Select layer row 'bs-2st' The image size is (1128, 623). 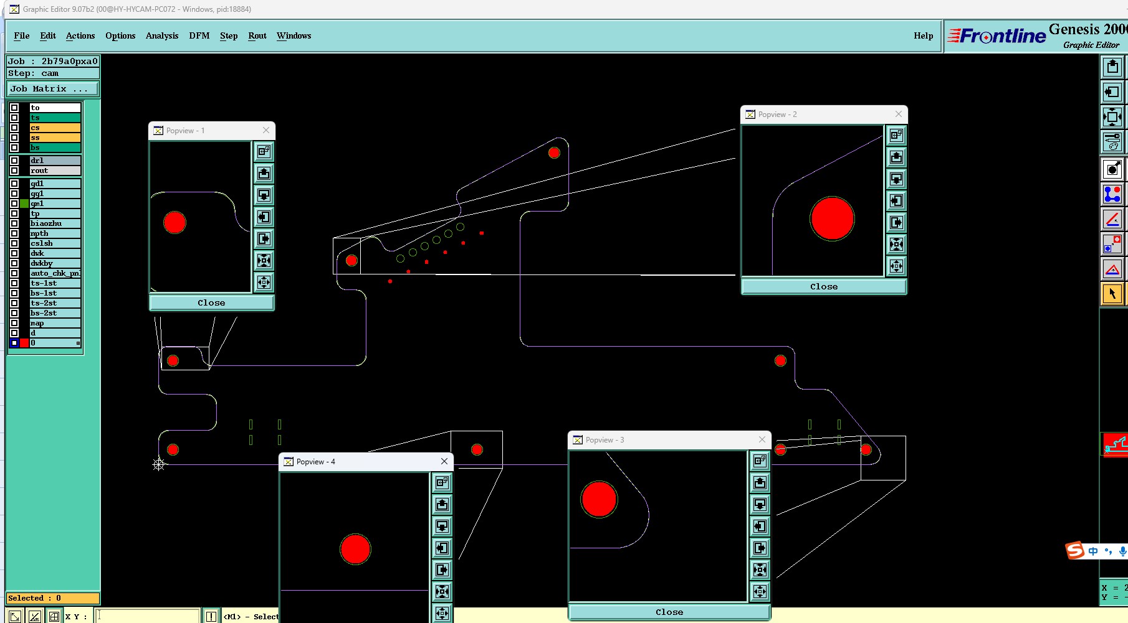tap(55, 313)
